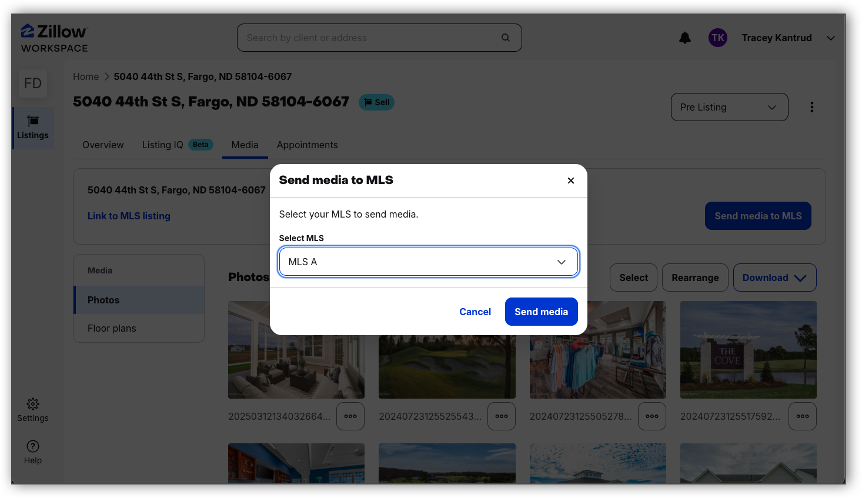This screenshot has width=862, height=498.
Task: Open the Link to MLS listing link
Action: [x=129, y=216]
